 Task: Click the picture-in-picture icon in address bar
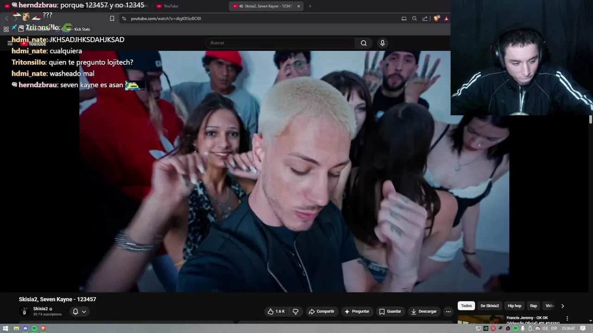pyautogui.click(x=404, y=18)
